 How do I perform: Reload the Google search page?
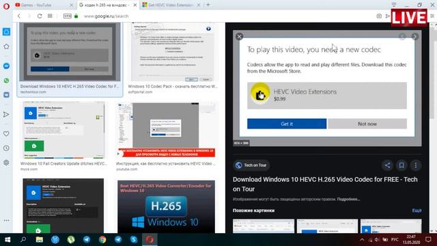click(40, 16)
